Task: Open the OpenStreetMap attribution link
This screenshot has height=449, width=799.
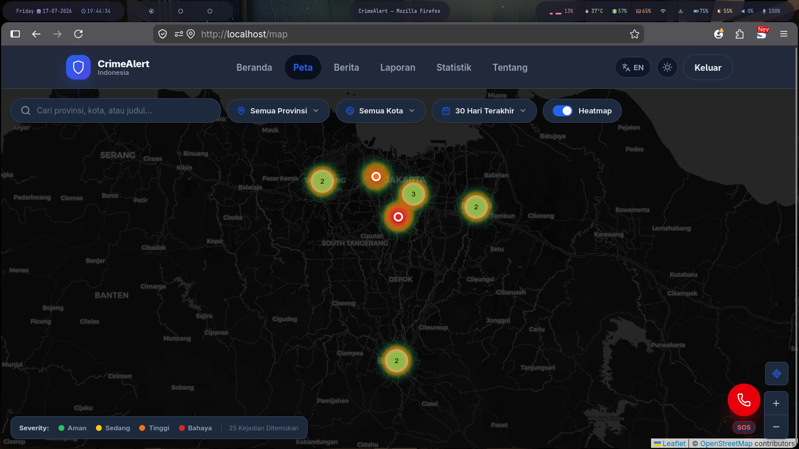Action: tap(726, 444)
